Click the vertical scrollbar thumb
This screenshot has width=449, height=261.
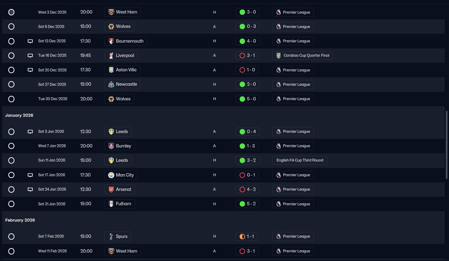[447, 145]
